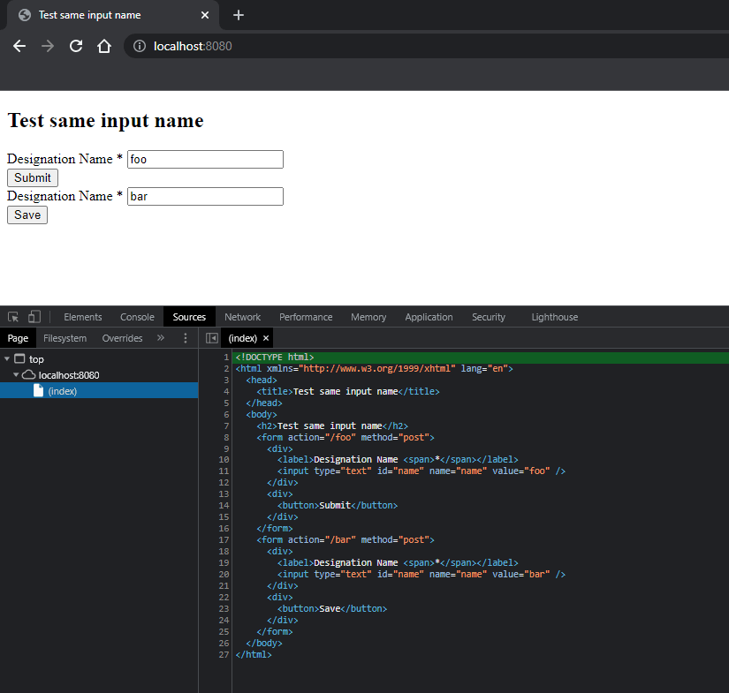Go to the browser home page icon
Screen dimensions: 729x693
103,46
